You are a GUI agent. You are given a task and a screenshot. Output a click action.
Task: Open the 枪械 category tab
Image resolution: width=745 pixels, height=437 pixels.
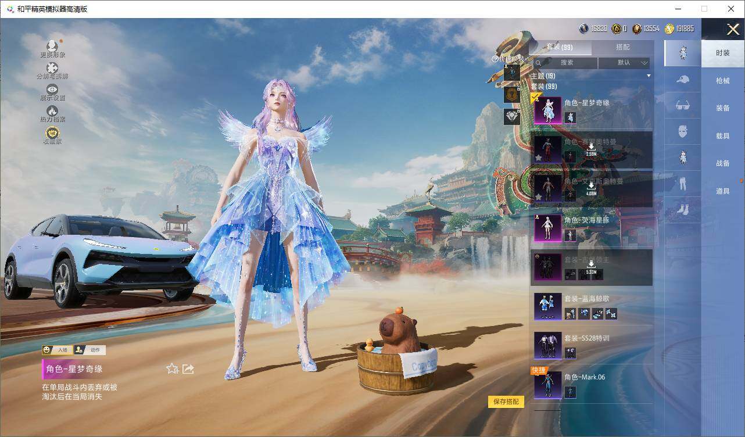point(723,81)
